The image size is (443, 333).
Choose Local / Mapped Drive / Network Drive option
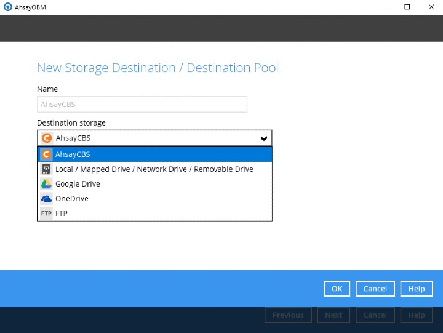click(x=154, y=169)
